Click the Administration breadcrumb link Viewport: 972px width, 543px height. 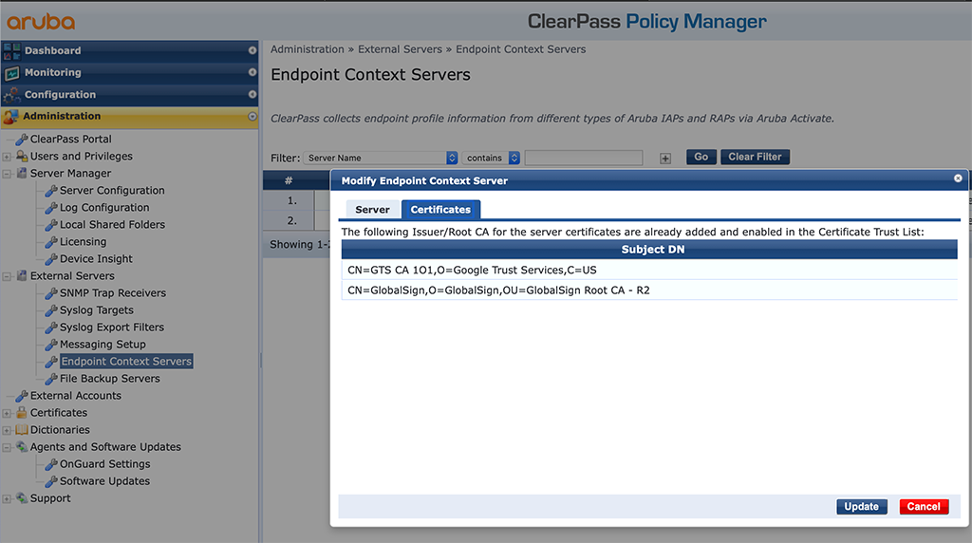pyautogui.click(x=307, y=49)
